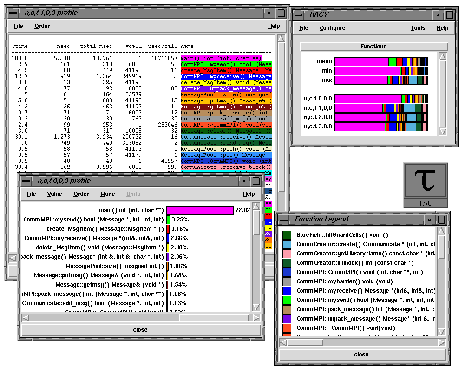Screen dimensions: 465x368
Task: Open window menu of Function Legend window
Action: point(283,220)
